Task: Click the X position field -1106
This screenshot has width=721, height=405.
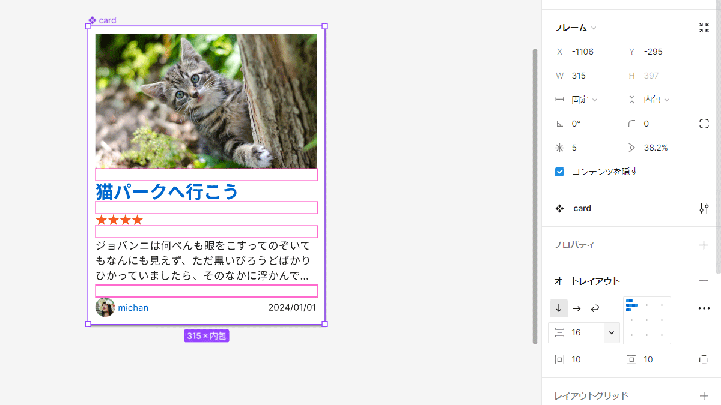Action: pyautogui.click(x=583, y=52)
